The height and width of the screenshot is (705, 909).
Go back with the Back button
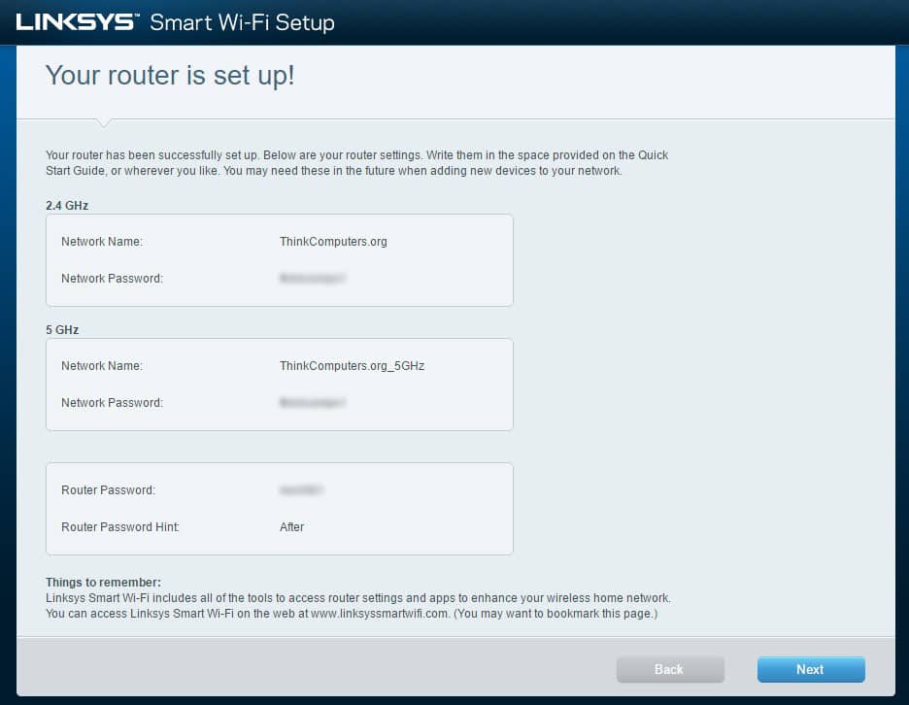click(x=669, y=669)
